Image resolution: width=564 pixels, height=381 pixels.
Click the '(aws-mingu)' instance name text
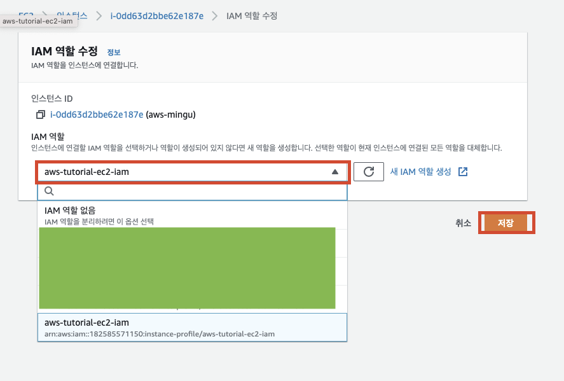coord(170,114)
